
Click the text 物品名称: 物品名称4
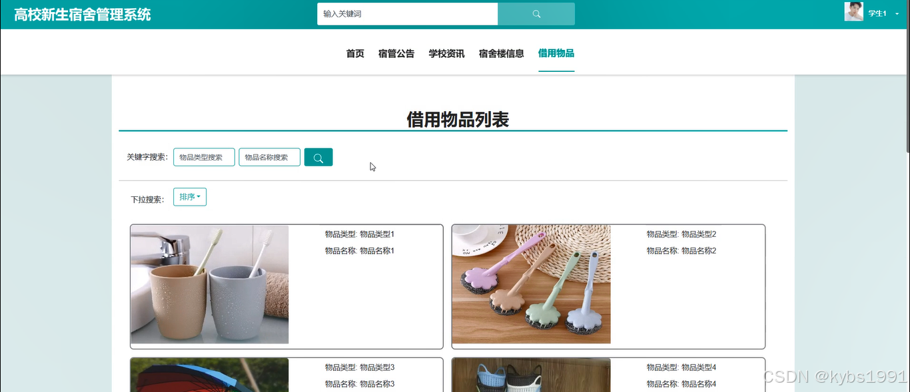682,384
